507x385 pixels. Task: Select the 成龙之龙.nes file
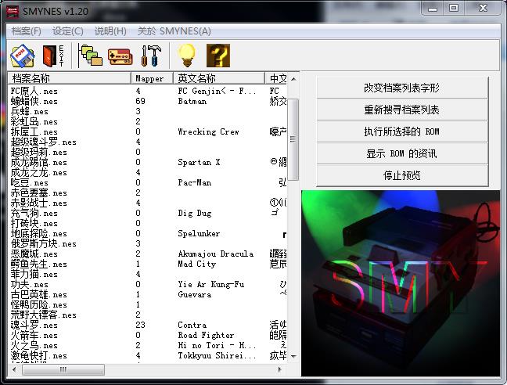(39, 173)
